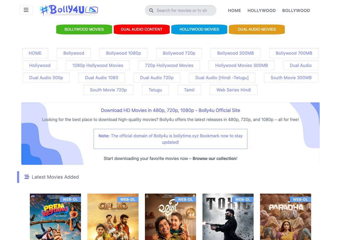
Task: Click red DUAL AUDIO CONTENT button
Action: (x=142, y=29)
